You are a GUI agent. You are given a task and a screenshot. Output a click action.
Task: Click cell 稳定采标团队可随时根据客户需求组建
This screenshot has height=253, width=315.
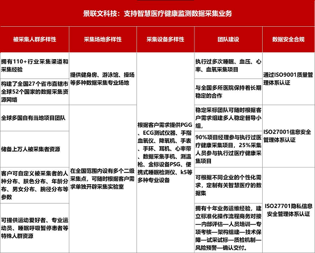(x=229, y=118)
